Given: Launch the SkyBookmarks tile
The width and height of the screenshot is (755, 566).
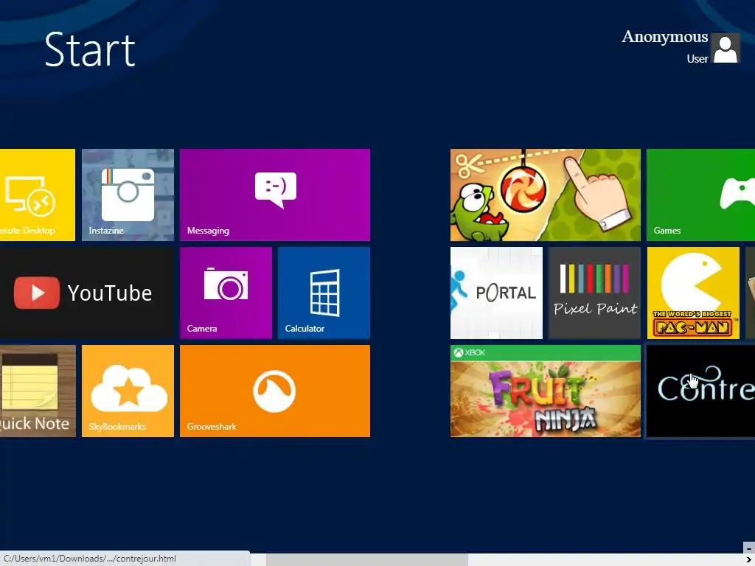Looking at the screenshot, I should click(128, 391).
